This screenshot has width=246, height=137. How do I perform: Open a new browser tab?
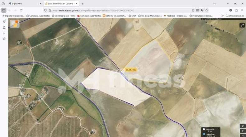point(83,4)
